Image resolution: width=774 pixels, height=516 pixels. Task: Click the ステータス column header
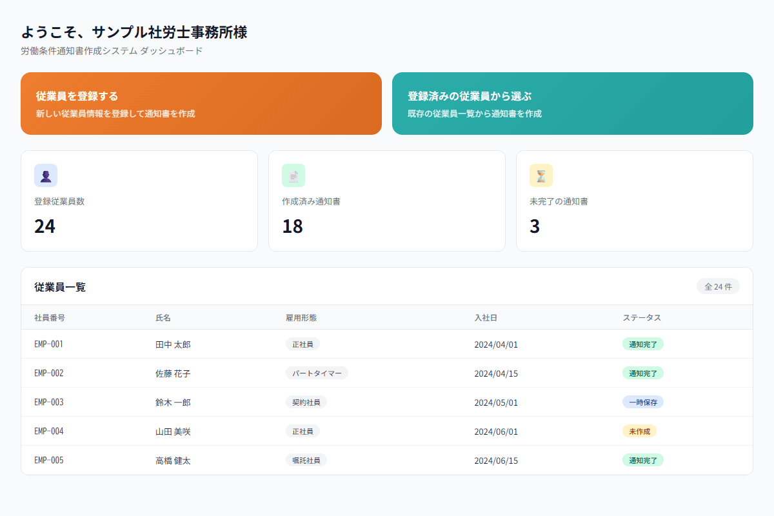click(x=642, y=318)
